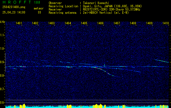This screenshot has width=171, height=108.
Task: Click the bright echo trace near 1410
Action: pos(161,61)
